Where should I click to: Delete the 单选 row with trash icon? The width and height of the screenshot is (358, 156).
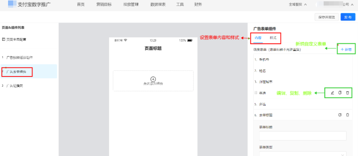[x=347, y=93]
